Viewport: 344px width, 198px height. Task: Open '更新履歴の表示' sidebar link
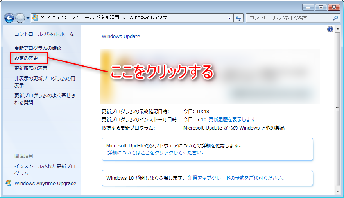coord(31,68)
